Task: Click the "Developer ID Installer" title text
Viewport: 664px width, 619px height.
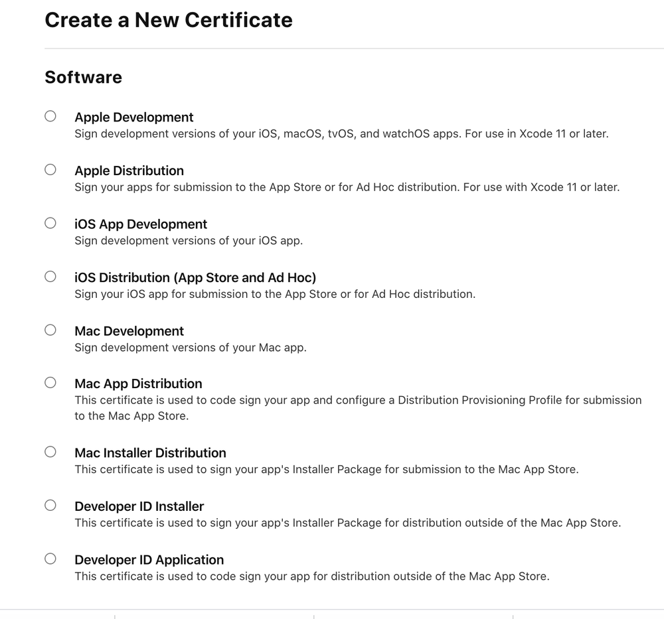Action: pyautogui.click(x=139, y=506)
